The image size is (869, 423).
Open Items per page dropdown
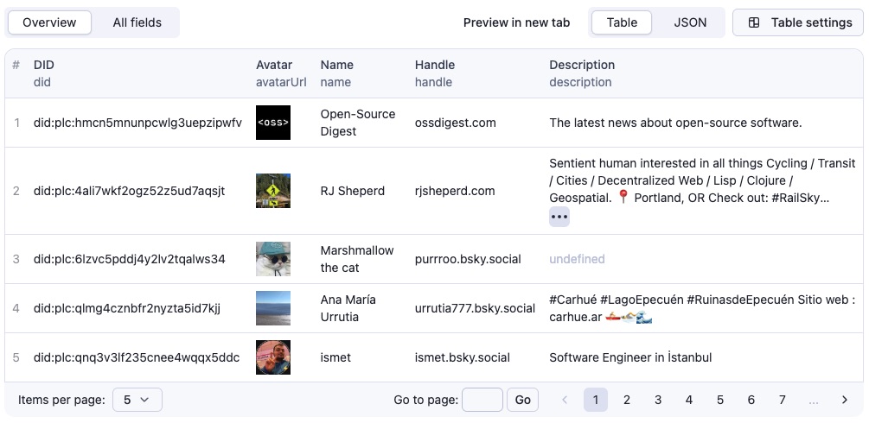pos(137,400)
